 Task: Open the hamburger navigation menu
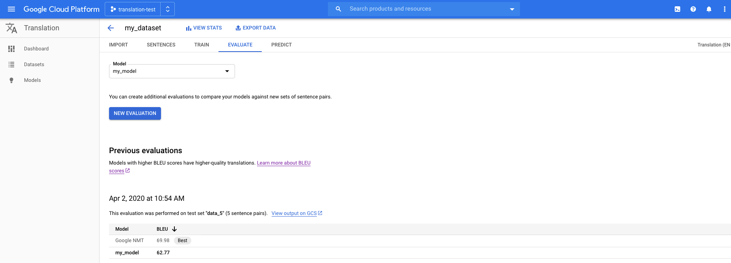pos(11,9)
